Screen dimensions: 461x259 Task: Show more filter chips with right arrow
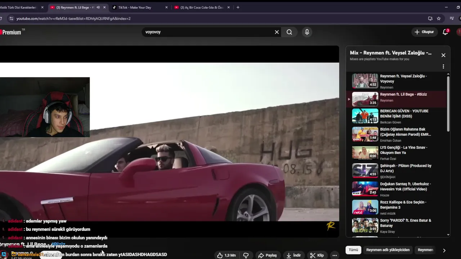pyautogui.click(x=444, y=250)
